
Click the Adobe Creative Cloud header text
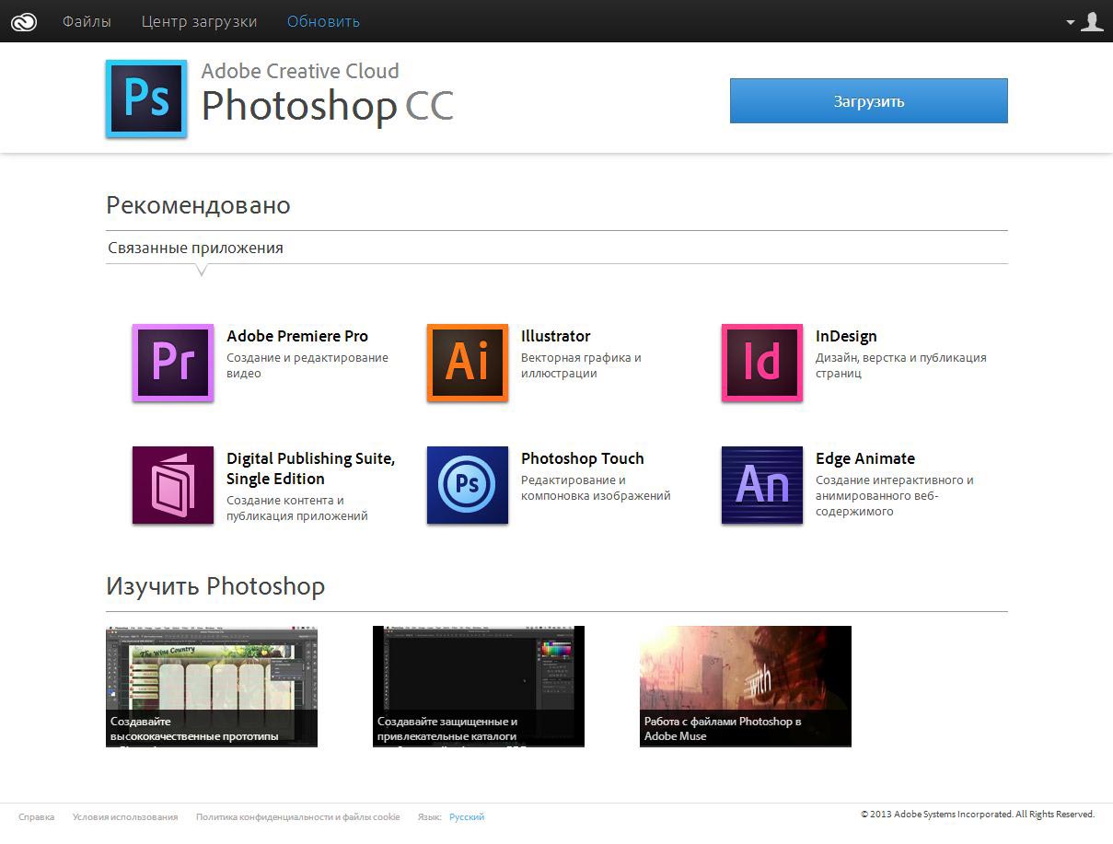(300, 71)
